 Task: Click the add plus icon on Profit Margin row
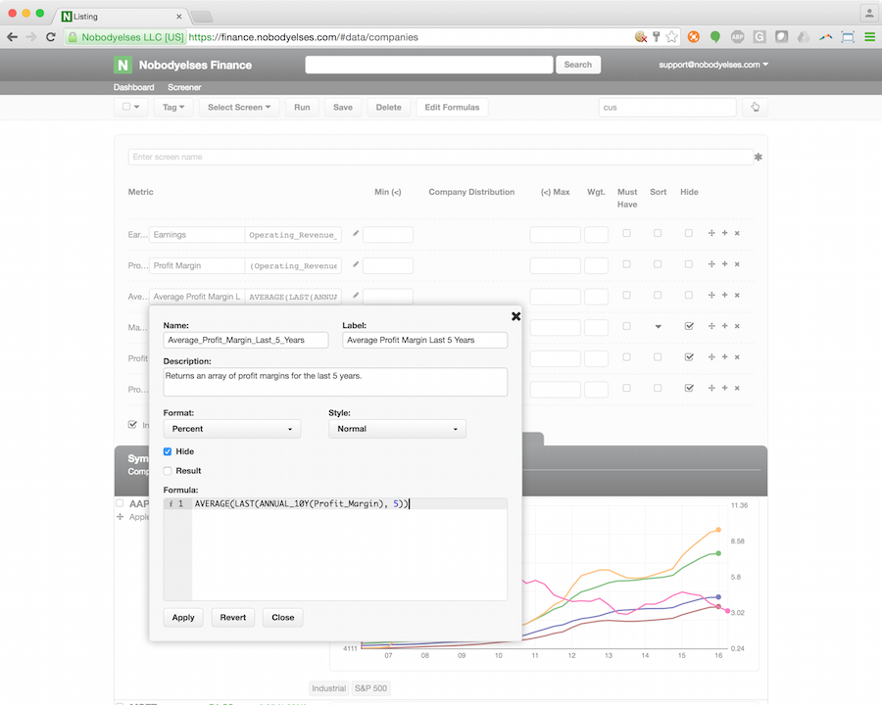click(724, 264)
